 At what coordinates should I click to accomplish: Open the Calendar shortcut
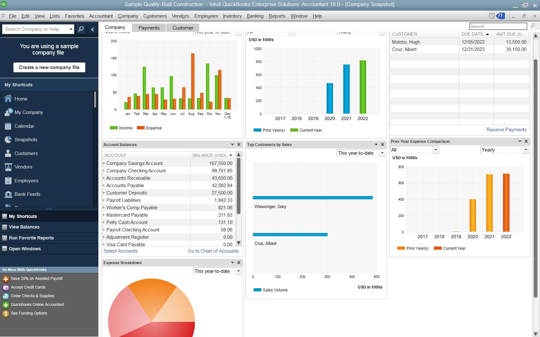[x=24, y=126]
